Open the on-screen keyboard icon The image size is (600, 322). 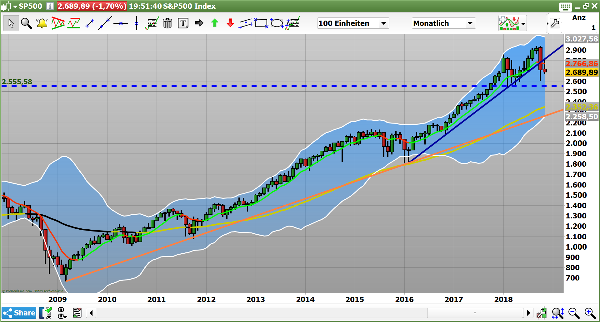[x=566, y=7]
